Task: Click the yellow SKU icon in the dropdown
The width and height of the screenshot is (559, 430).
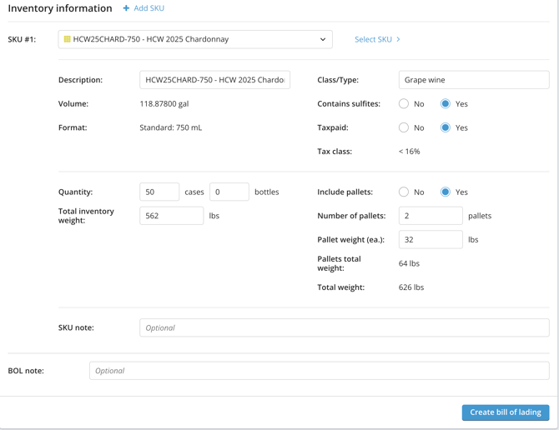Action: (68, 39)
